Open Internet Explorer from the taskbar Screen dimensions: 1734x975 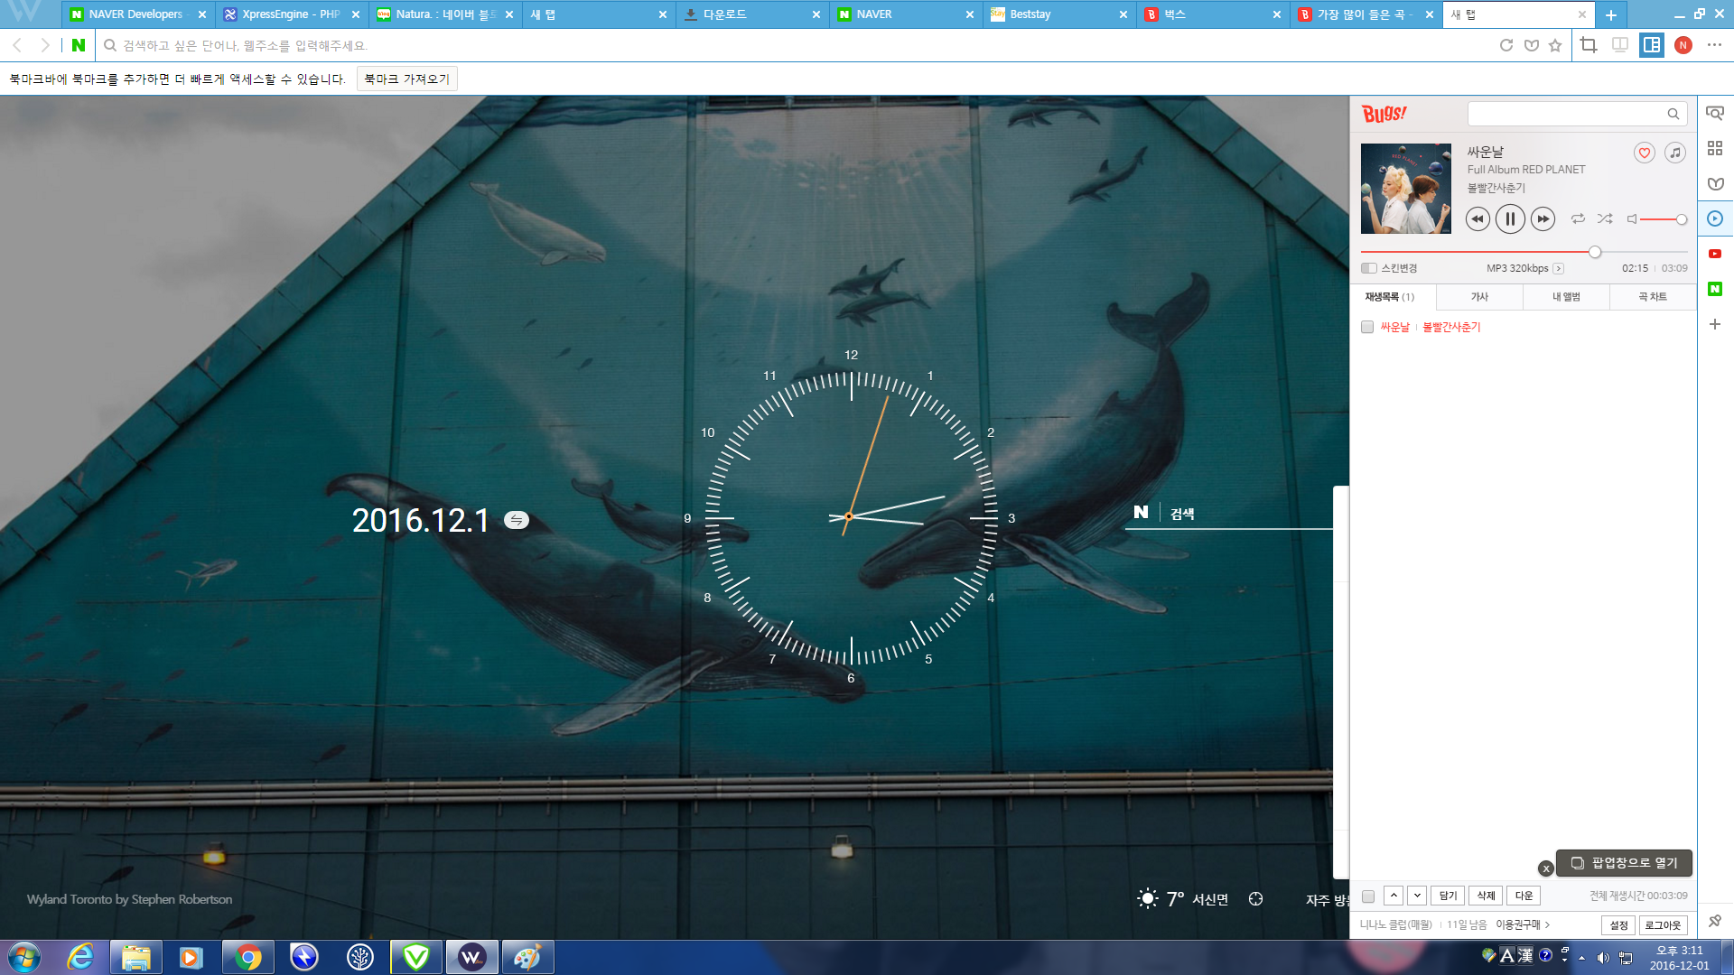[81, 957]
